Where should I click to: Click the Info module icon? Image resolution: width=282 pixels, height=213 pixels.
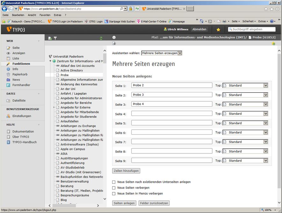[x=9, y=69]
